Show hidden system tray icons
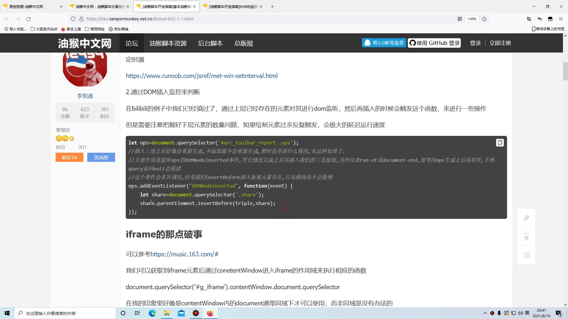 click(485, 313)
